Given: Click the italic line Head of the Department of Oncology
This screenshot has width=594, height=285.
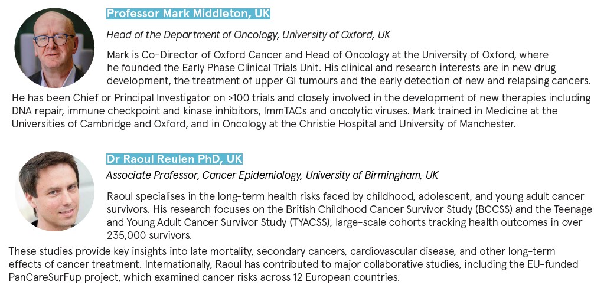Looking at the screenshot, I should click(x=249, y=35).
